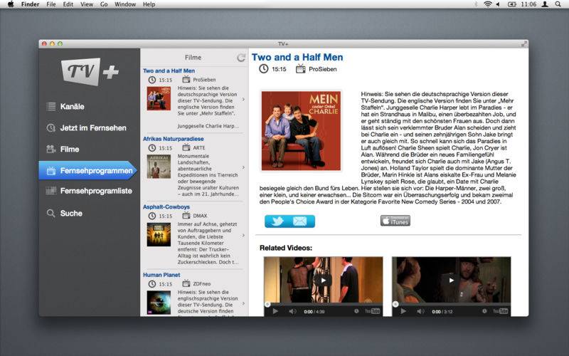This screenshot has height=356, width=569.
Task: Click the grid icon beside Fernsehprogramliste
Action: coord(51,191)
